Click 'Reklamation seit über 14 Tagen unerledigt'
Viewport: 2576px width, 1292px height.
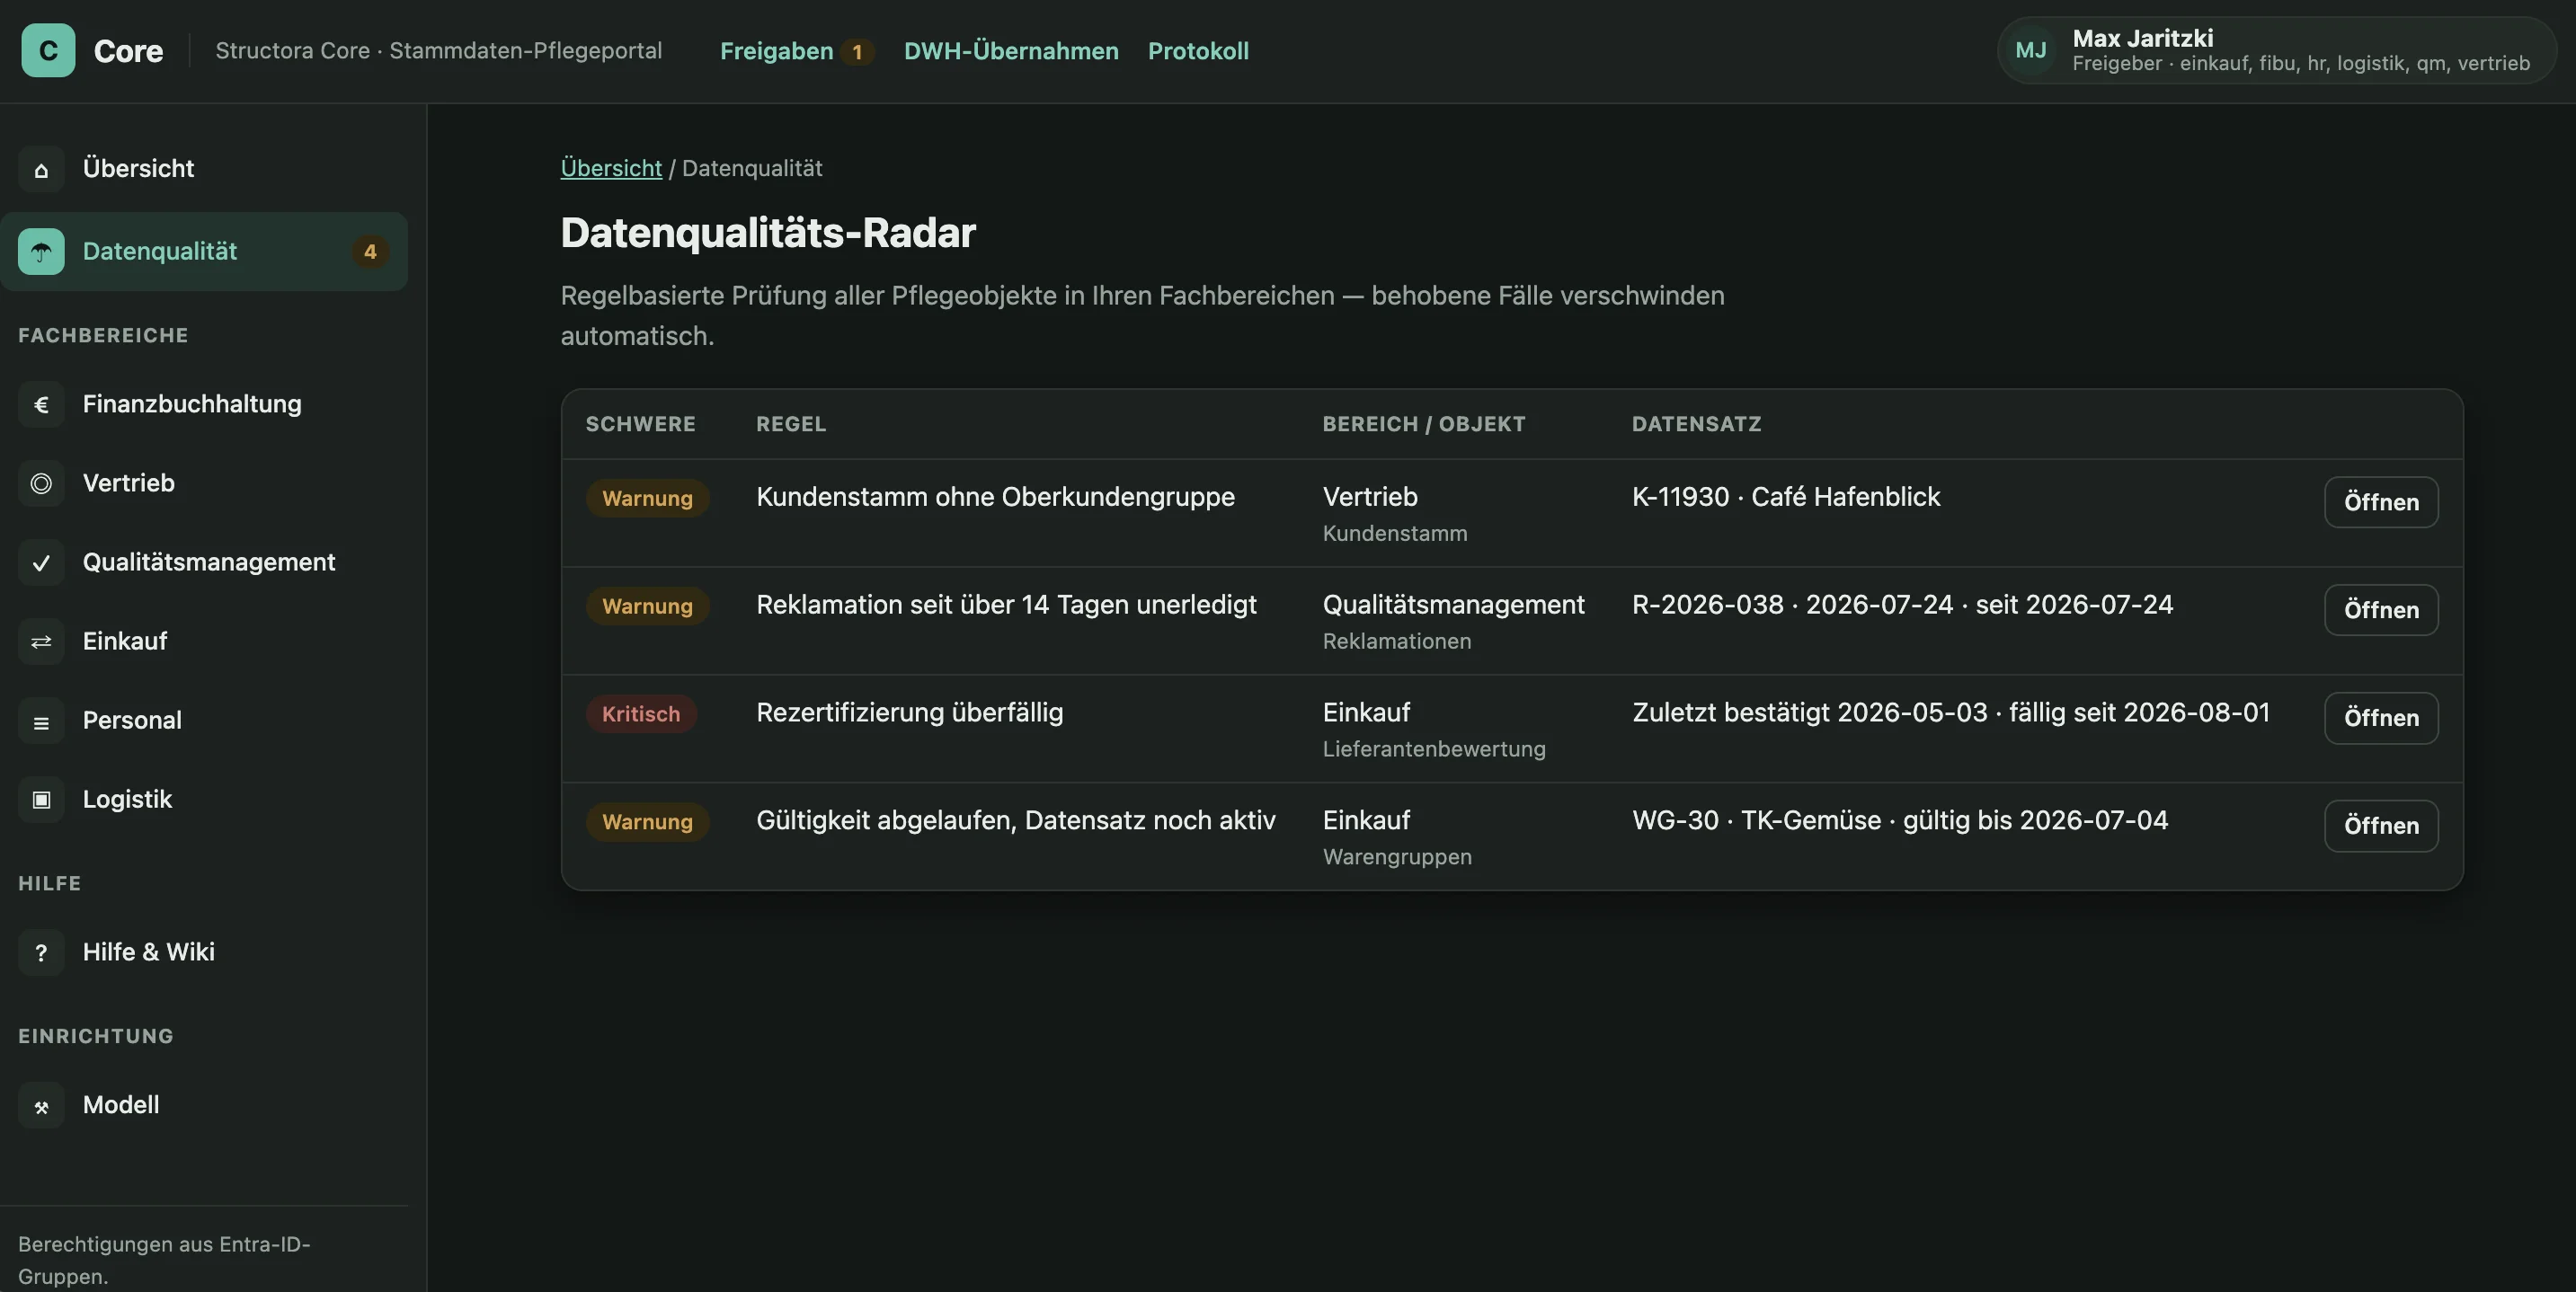point(1006,605)
